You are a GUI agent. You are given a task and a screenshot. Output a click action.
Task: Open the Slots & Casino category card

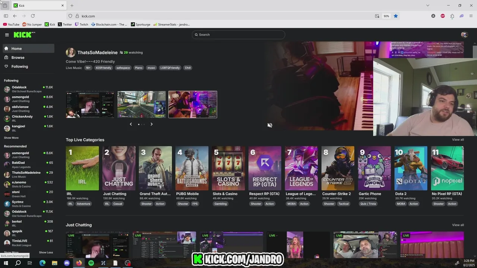pyautogui.click(x=228, y=168)
